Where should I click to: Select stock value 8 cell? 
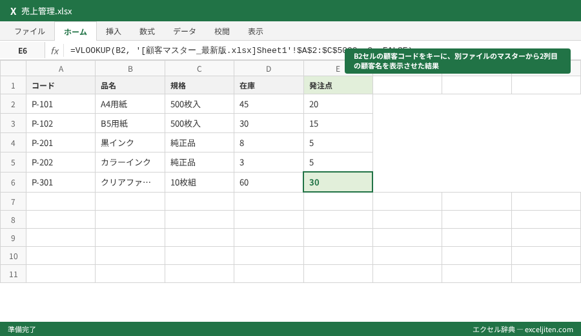[269, 143]
